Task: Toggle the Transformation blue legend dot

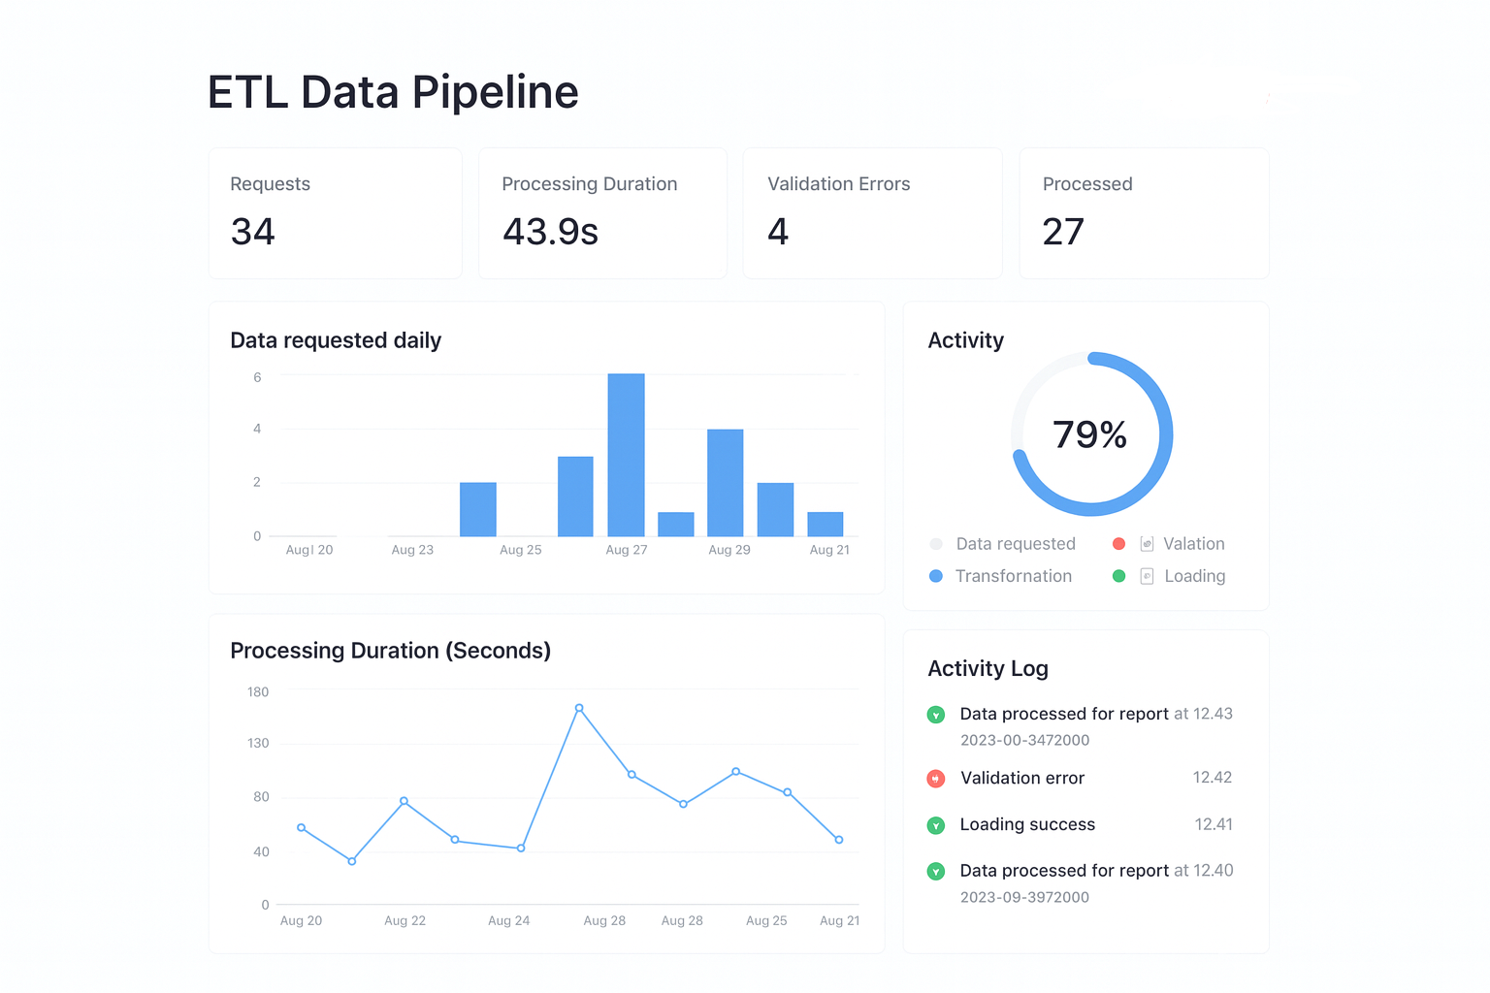Action: pos(936,576)
